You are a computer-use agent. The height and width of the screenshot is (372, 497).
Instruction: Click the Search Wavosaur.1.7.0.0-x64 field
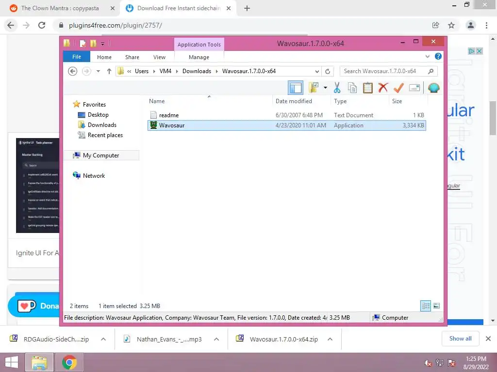point(389,71)
